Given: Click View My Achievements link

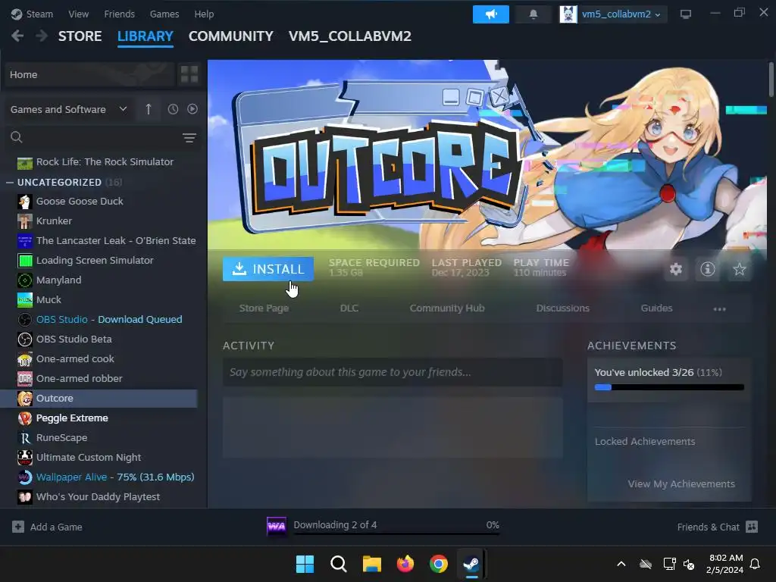Looking at the screenshot, I should [681, 484].
